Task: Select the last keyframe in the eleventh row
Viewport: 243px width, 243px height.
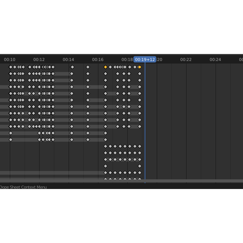Action: [105, 133]
